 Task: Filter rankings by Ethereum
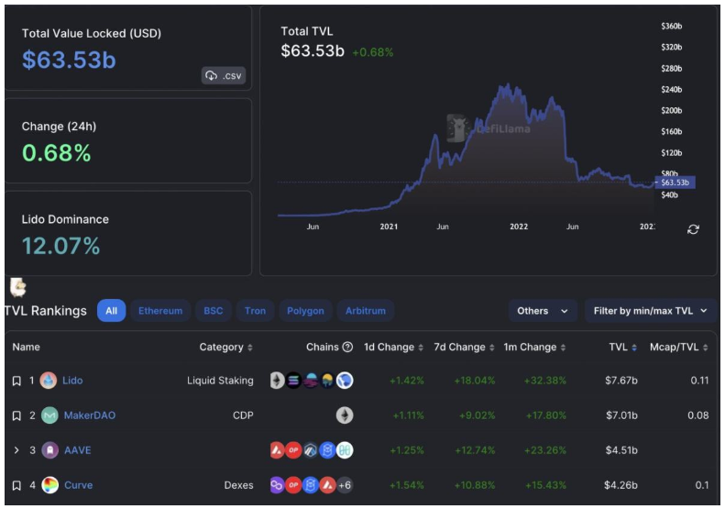(x=160, y=311)
